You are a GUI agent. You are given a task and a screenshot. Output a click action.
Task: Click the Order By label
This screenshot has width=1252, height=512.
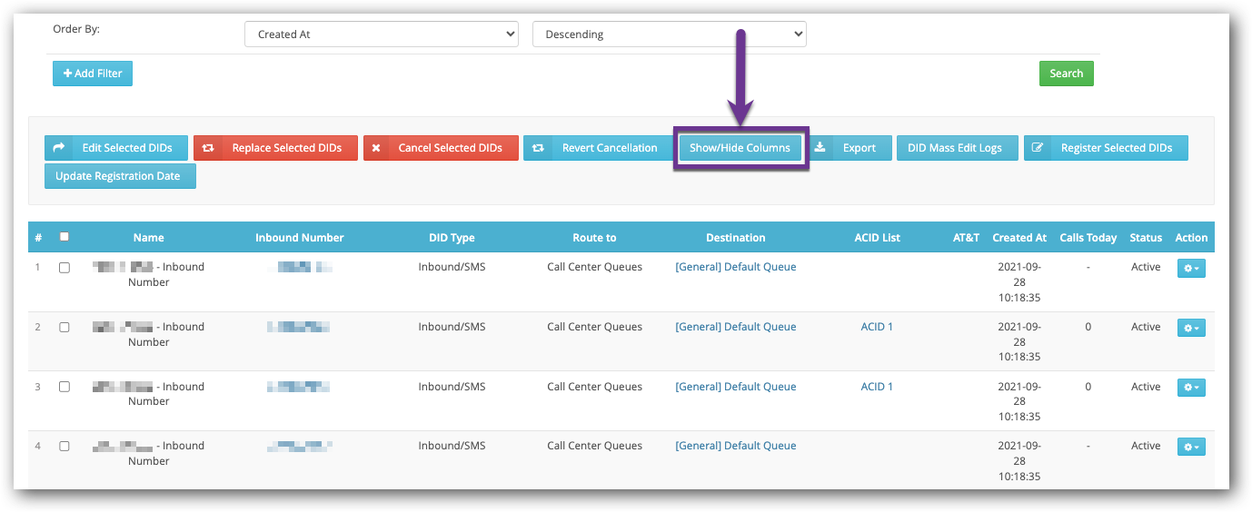(76, 29)
